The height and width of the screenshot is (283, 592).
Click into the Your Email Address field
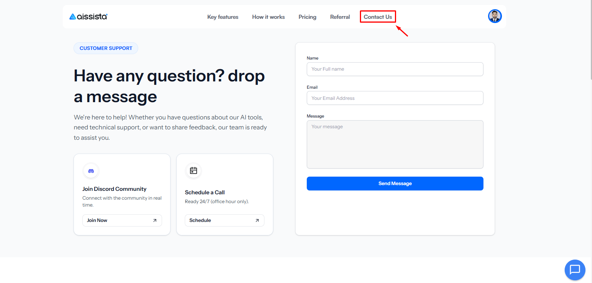point(395,98)
